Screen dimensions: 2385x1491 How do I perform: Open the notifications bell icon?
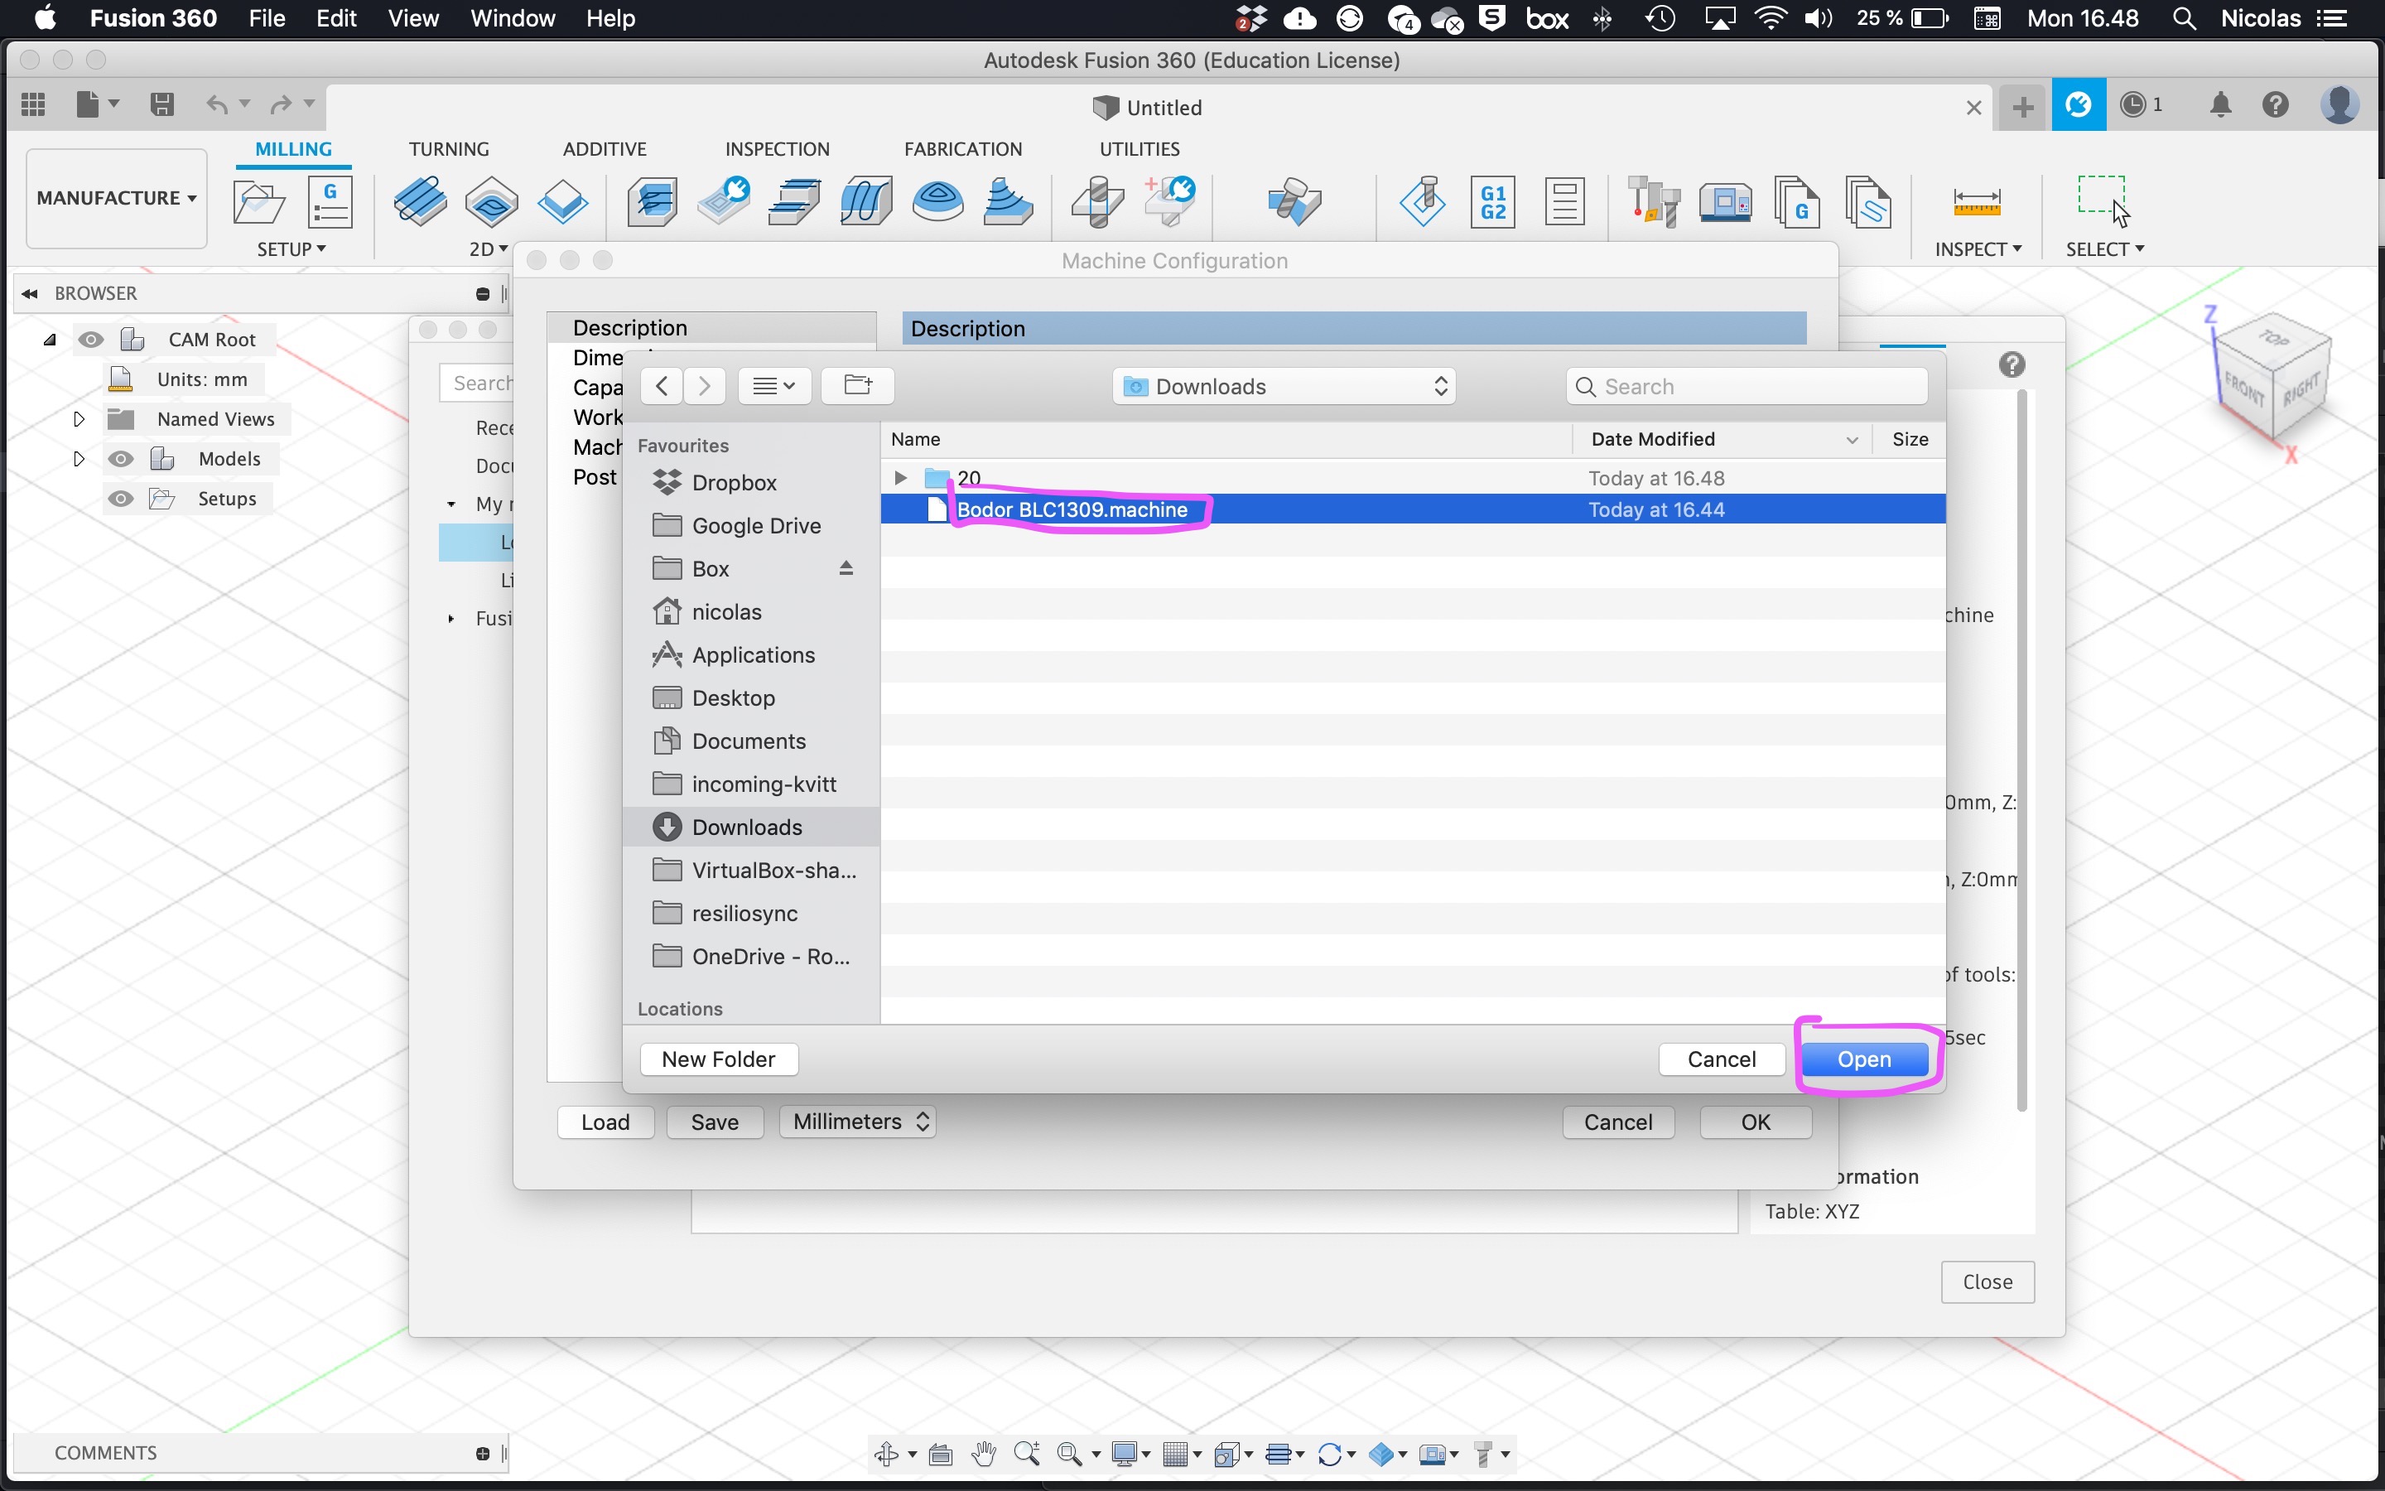click(2220, 104)
